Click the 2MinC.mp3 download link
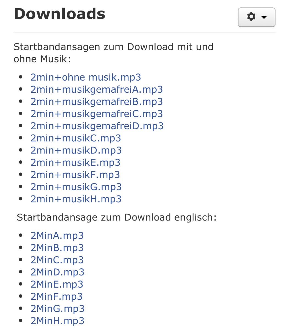Viewport: 289px width, 330px height. [x=57, y=260]
